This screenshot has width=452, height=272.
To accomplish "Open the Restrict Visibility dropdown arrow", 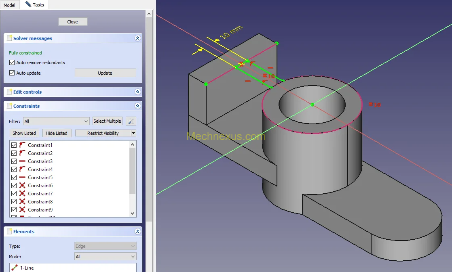I will pyautogui.click(x=133, y=133).
